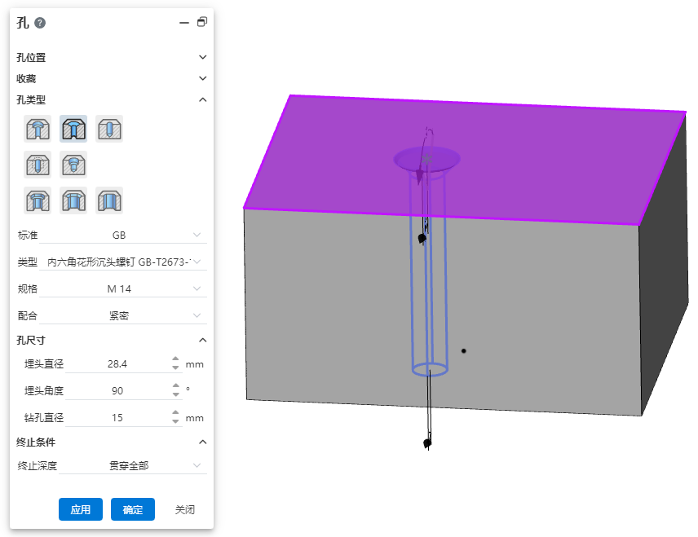Collapse the 孔尺寸 section
The width and height of the screenshot is (698, 537).
202,341
